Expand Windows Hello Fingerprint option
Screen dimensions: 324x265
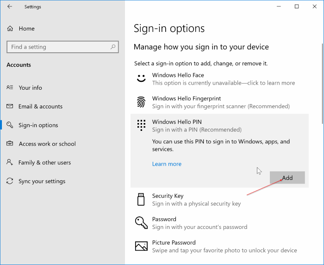219,102
